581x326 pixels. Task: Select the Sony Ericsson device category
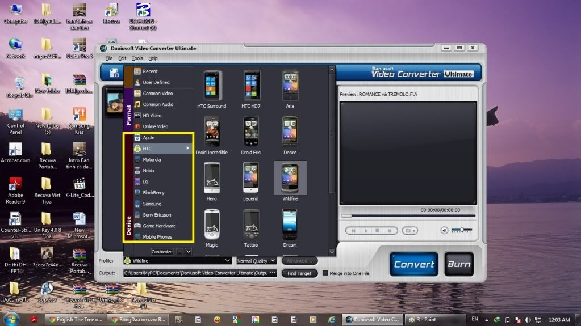pyautogui.click(x=163, y=215)
